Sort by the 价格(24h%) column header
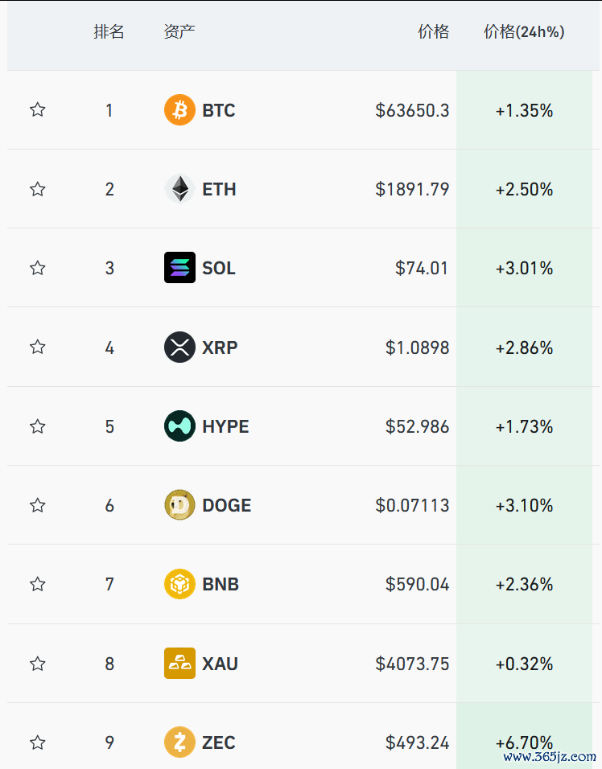The width and height of the screenshot is (602, 769). [524, 32]
